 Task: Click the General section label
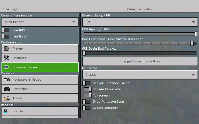(x=7, y=105)
